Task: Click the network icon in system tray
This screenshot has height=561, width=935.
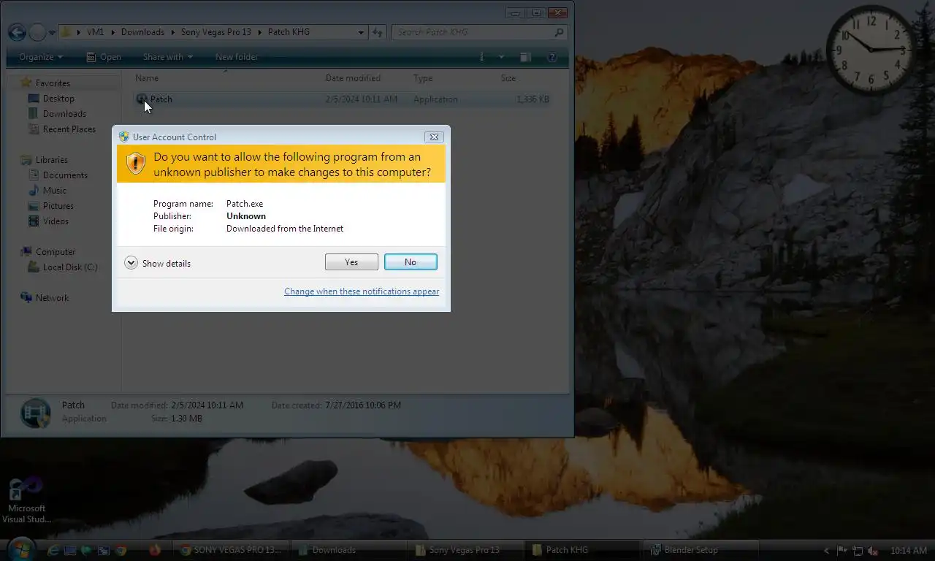Action: (x=857, y=551)
